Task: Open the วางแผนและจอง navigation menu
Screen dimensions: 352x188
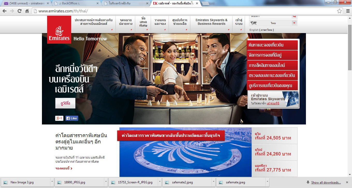Action: [160, 24]
